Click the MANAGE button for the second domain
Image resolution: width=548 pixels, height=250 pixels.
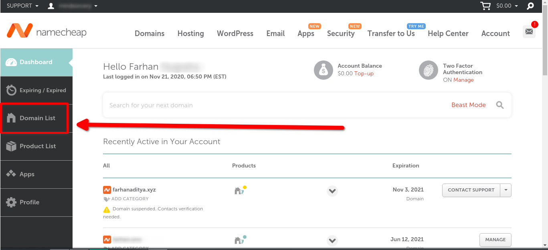(495, 240)
